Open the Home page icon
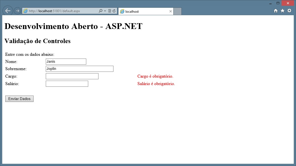Screen dimensions: 296x166 click(x=276, y=11)
